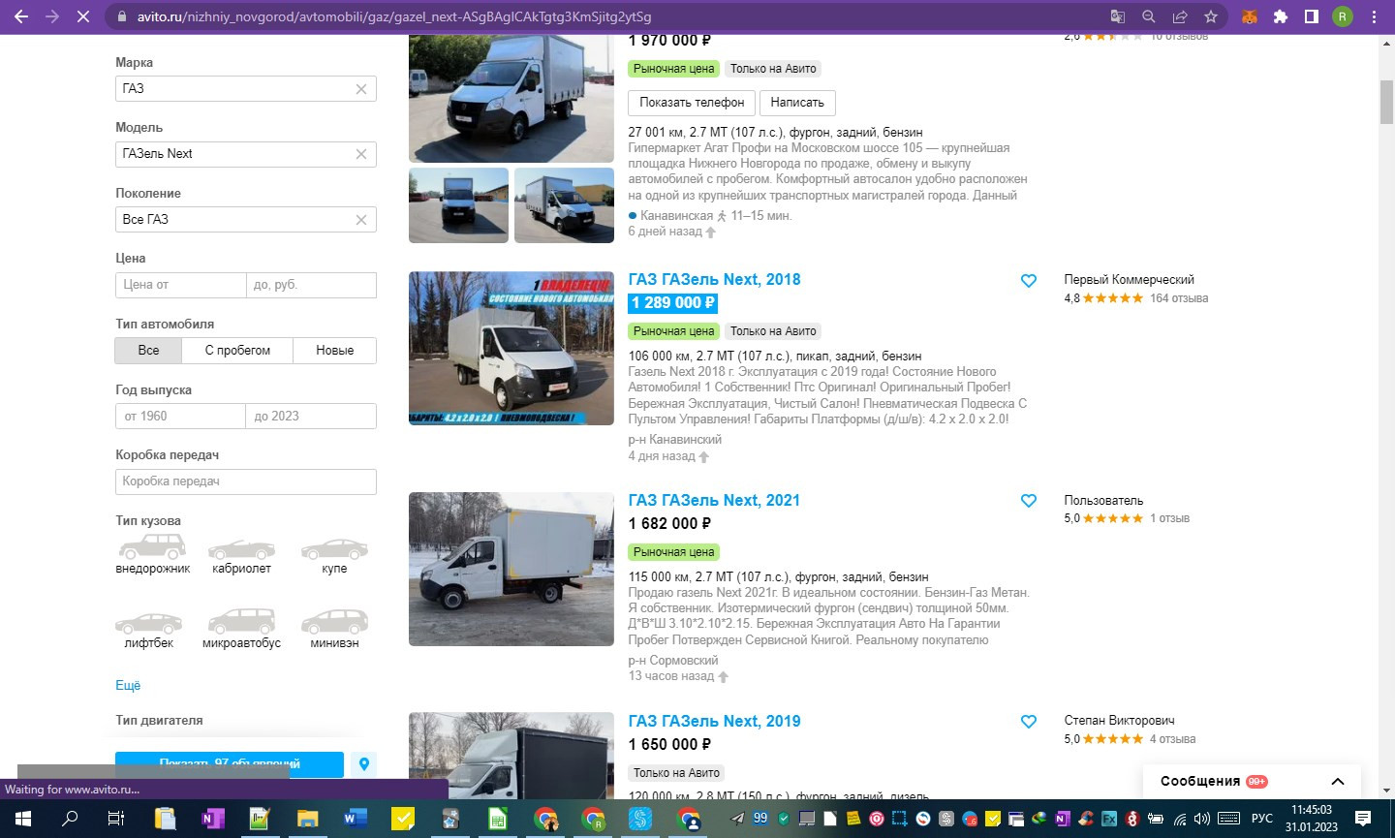Choose Новые vehicle type

[335, 351]
